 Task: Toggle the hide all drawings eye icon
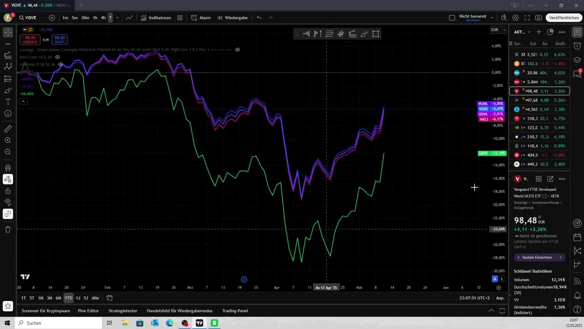click(x=8, y=202)
